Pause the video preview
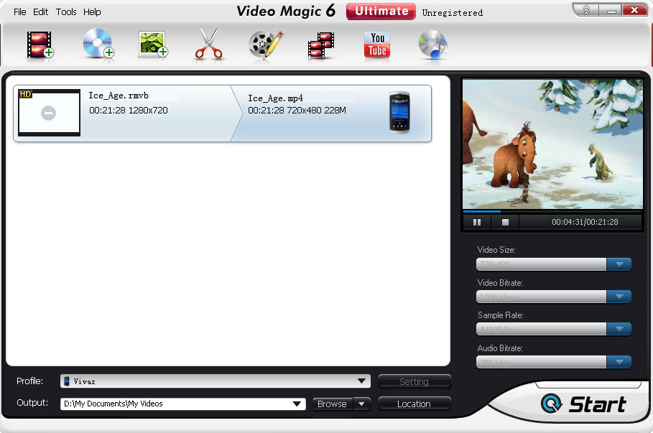Image resolution: width=653 pixels, height=433 pixels. click(477, 223)
